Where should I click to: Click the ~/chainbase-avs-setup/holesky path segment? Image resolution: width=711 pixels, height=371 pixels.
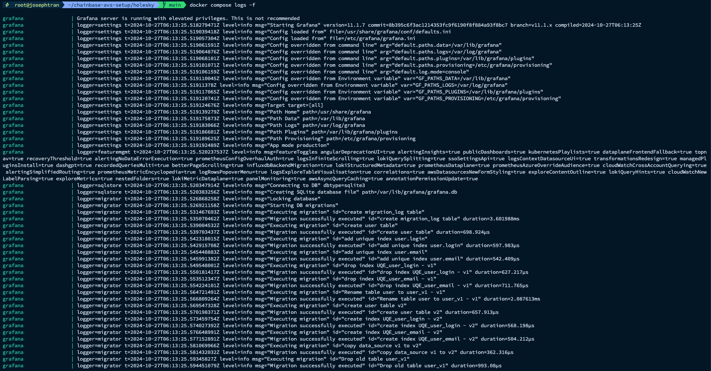(x=111, y=5)
